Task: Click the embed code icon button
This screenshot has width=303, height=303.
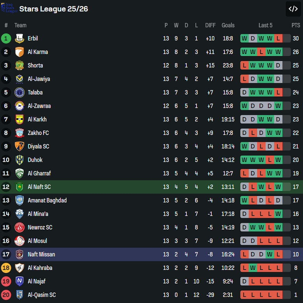Action: point(293,9)
